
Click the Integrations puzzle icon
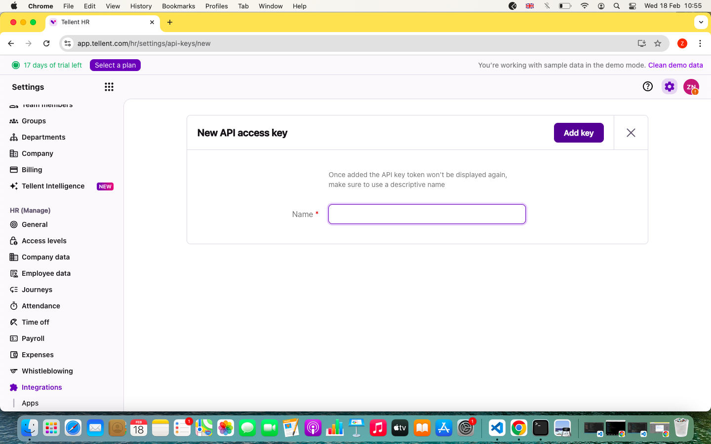[14, 387]
